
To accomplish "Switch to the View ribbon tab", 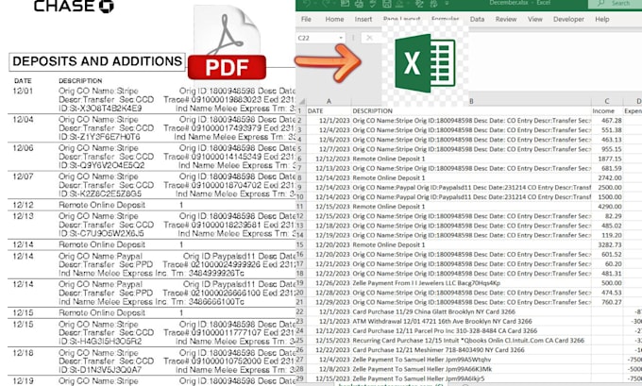I will click(534, 19).
